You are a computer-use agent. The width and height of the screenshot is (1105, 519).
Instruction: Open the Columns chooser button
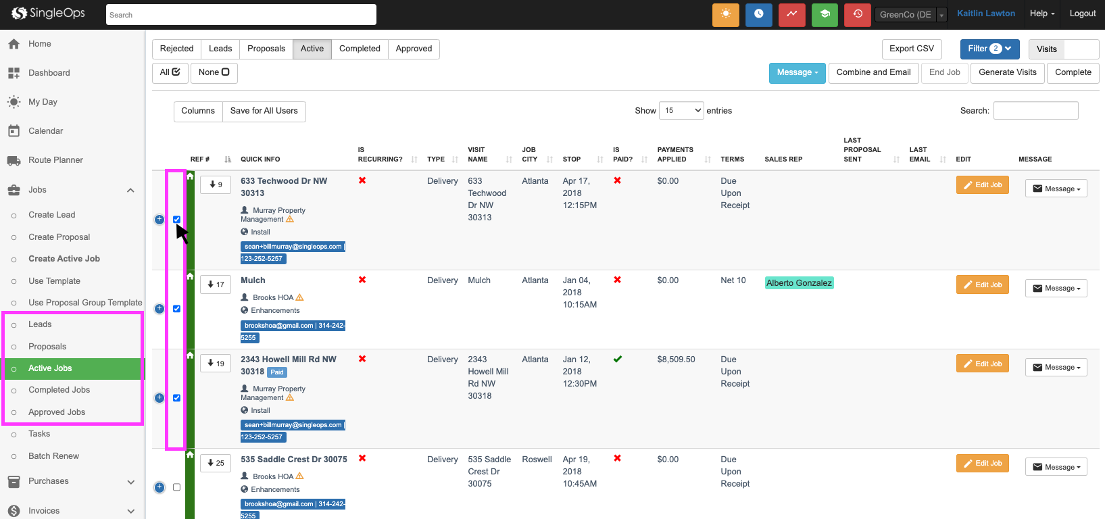[198, 112]
